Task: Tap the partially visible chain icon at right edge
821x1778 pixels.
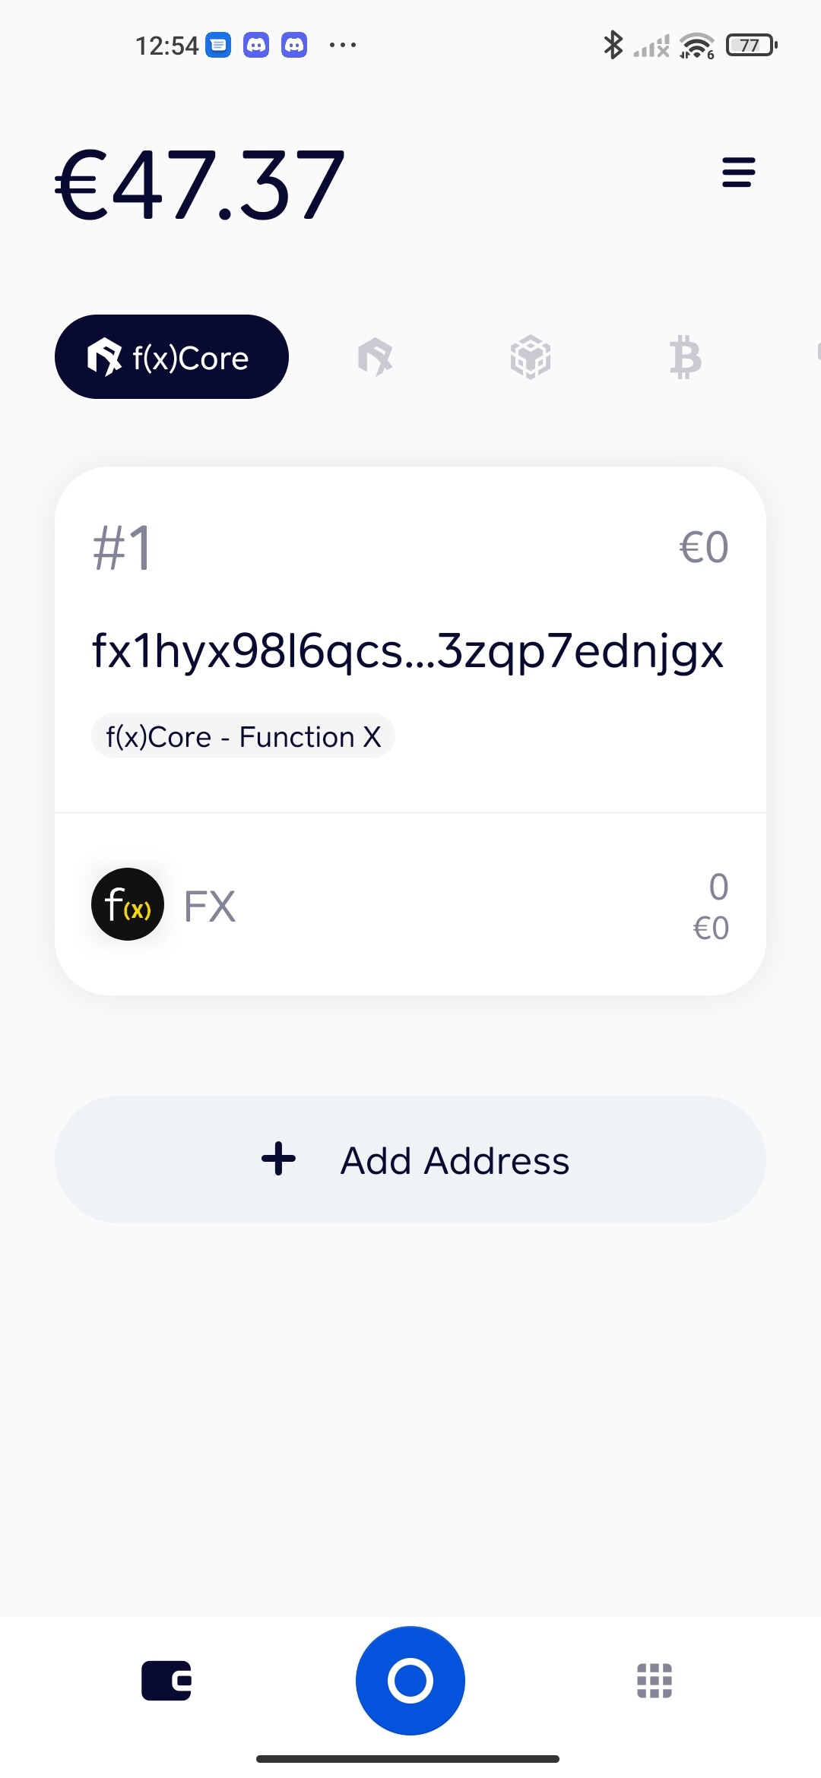Action: (816, 352)
